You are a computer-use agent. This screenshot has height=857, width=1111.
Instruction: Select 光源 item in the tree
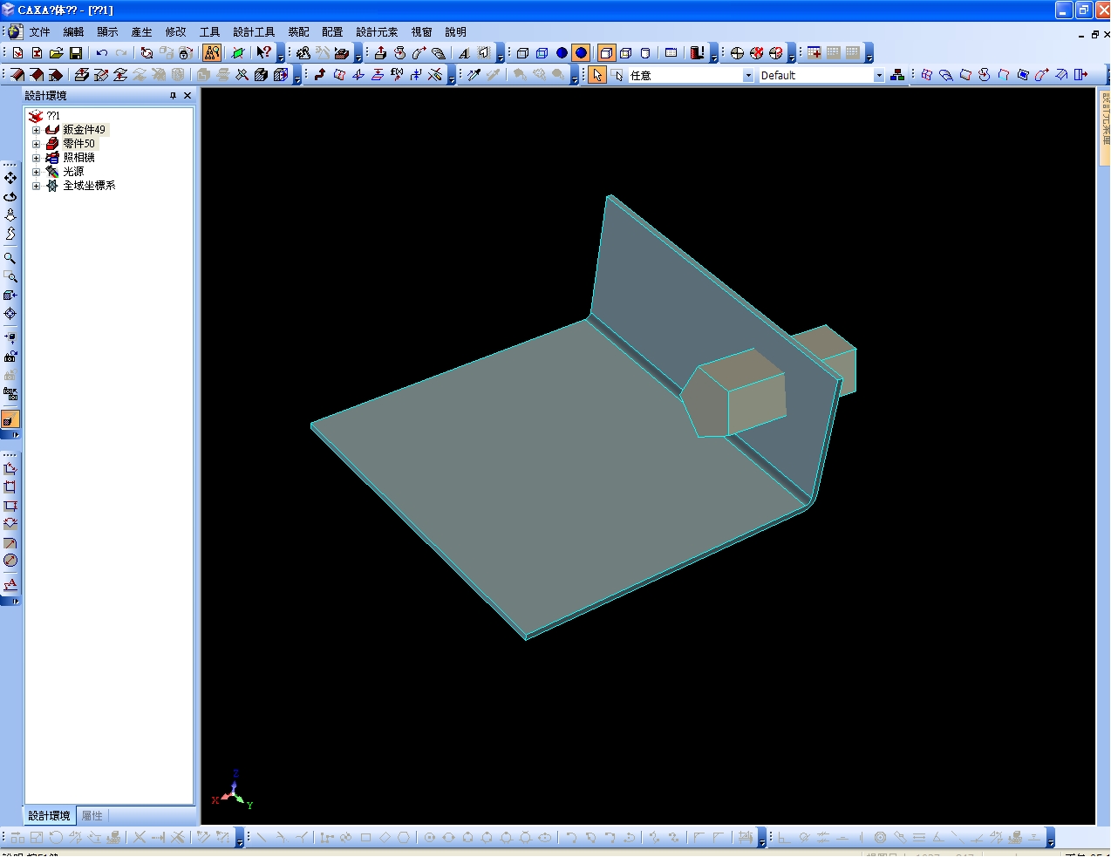pos(73,172)
